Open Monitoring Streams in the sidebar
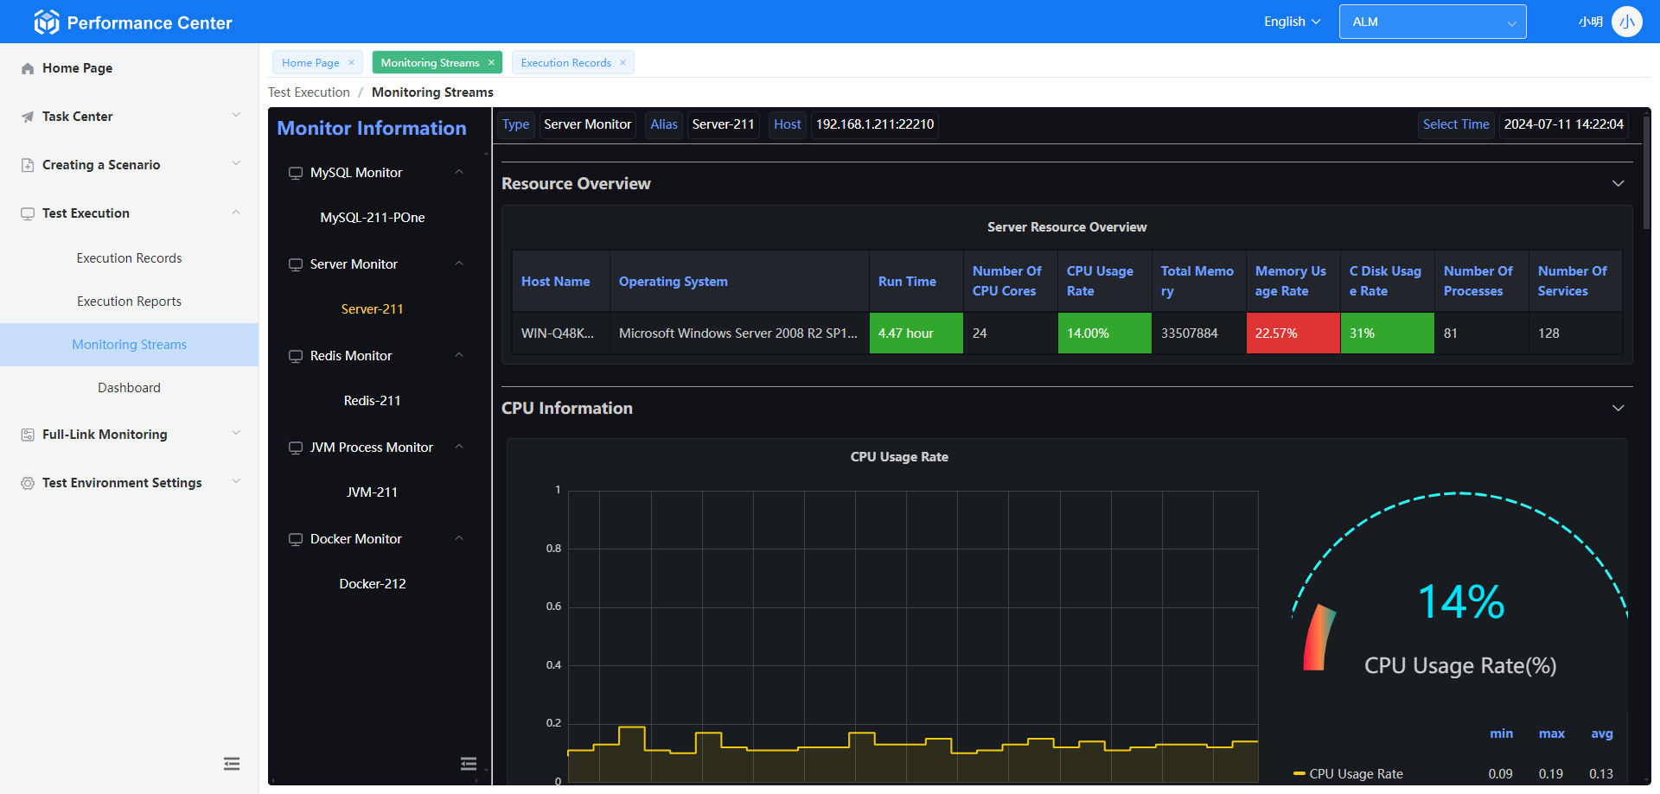 point(129,345)
